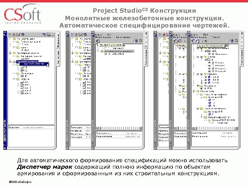248x186 pixels.
Task: Click the red frame icon in the left panel toolbar
Action: click(x=18, y=34)
